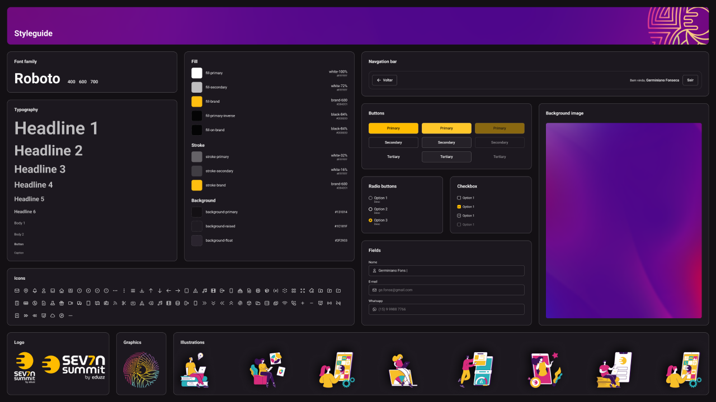Select the location pin icon
Screen dimensions: 716x402
[26, 290]
